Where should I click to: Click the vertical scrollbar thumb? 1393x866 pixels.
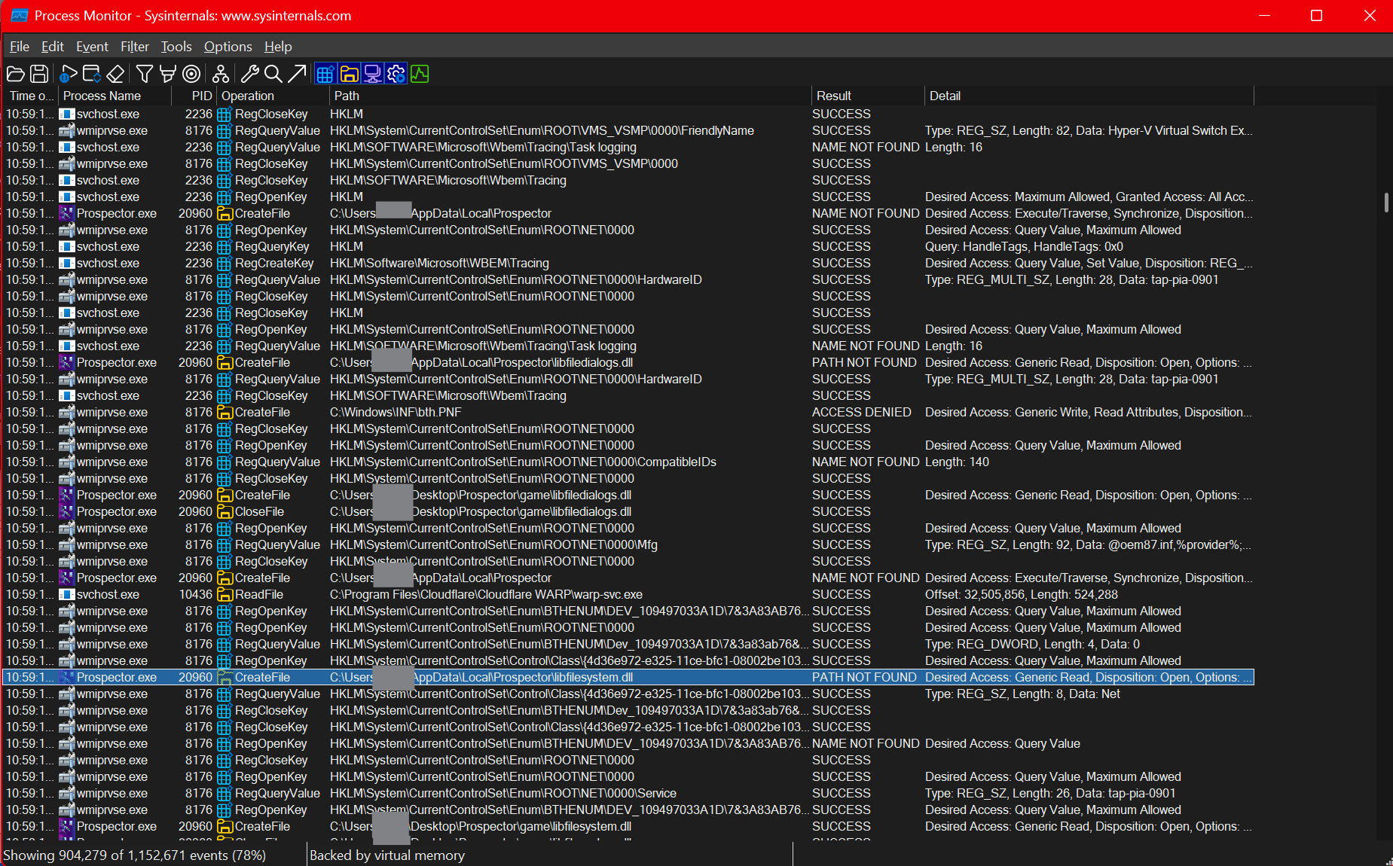coord(1386,202)
